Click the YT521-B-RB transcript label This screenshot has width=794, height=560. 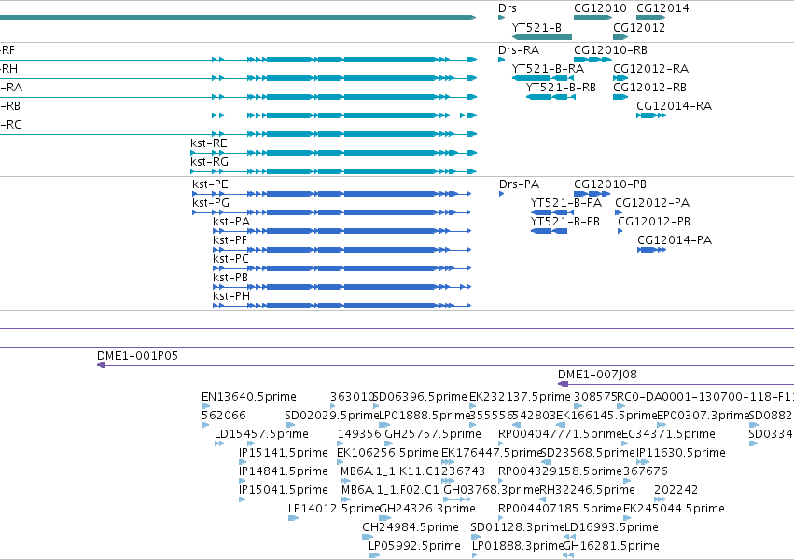point(561,88)
